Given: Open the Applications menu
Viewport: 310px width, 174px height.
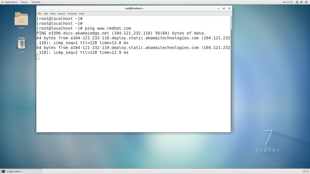Looking at the screenshot, I should click(11, 2).
